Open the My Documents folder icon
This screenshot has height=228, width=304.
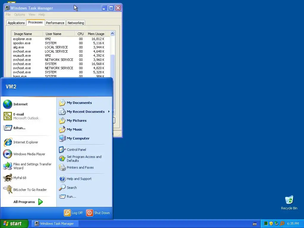click(62, 103)
